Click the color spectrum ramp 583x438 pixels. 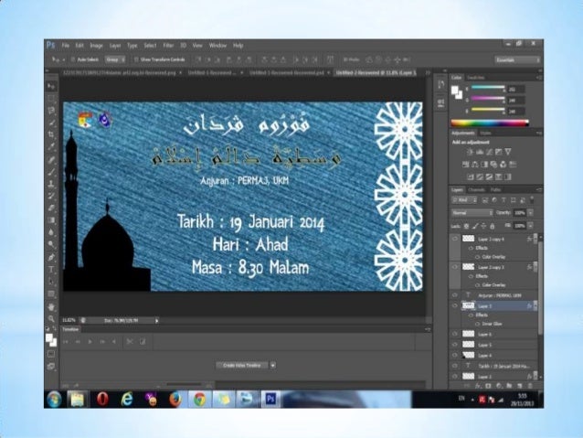pyautogui.click(x=490, y=123)
